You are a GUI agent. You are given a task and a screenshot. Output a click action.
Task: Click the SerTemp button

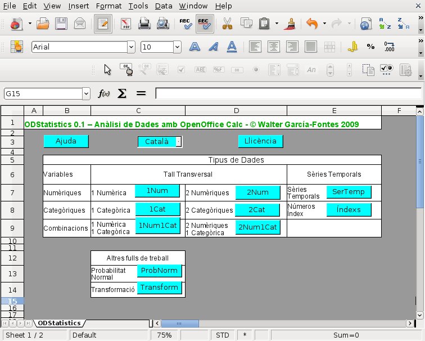(349, 192)
